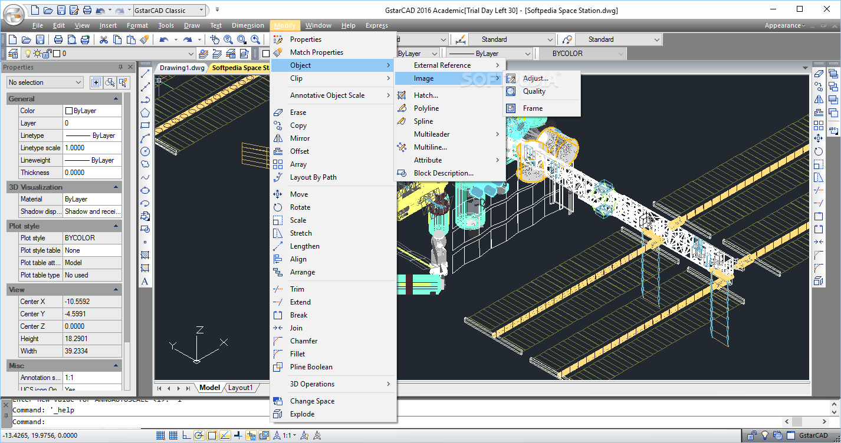
Task: Collapse the General section in Properties
Action: (116, 99)
